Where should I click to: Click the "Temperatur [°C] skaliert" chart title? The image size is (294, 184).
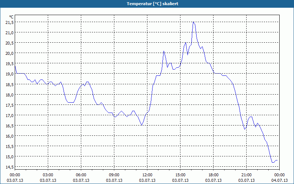tap(153, 4)
